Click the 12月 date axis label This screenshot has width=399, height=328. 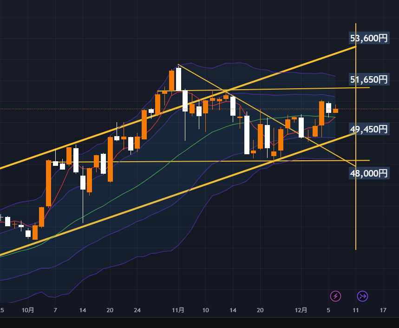(301, 310)
